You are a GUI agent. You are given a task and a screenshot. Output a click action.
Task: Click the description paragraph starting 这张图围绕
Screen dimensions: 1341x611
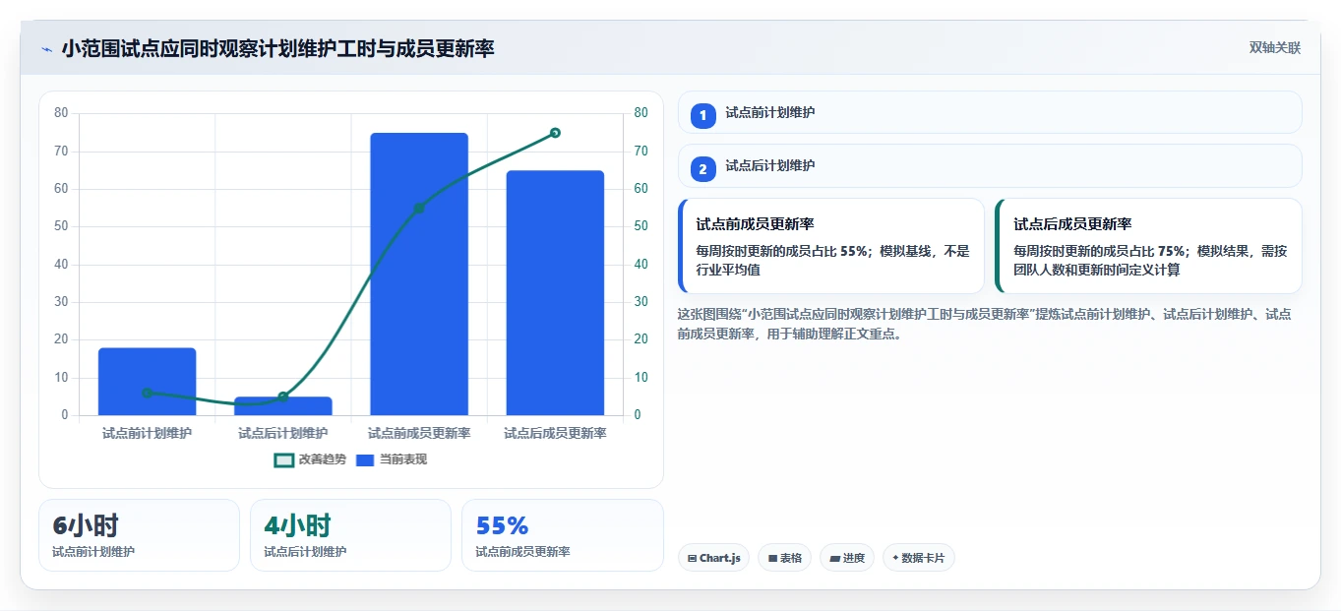click(985, 324)
